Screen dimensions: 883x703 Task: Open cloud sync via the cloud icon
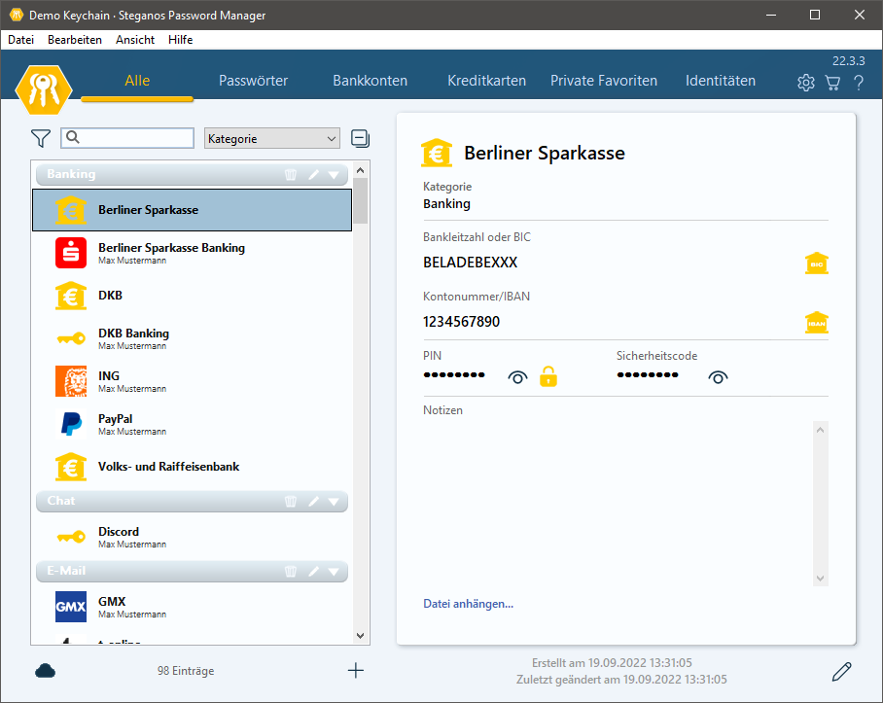pos(45,670)
